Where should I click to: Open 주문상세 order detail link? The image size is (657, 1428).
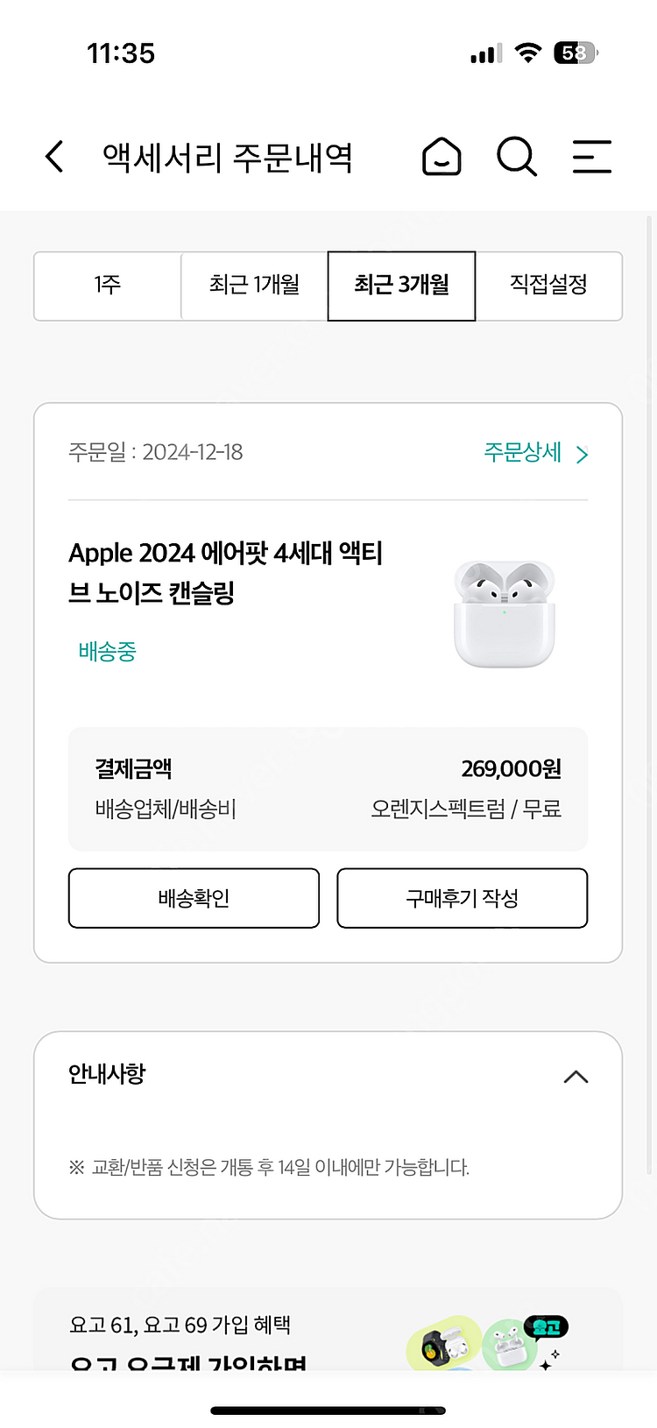coord(523,452)
